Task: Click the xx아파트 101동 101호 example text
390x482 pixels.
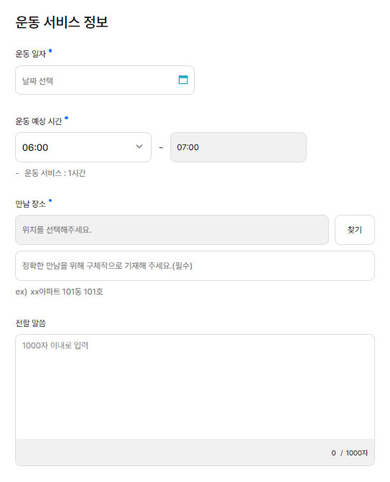Action: pos(67,292)
